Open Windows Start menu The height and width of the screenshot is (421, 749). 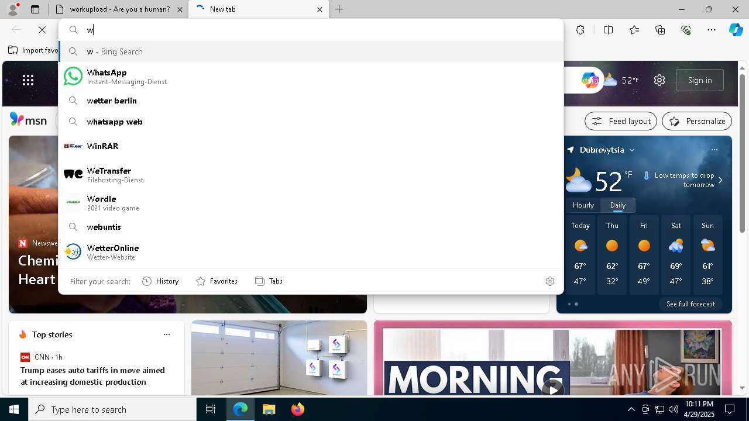[x=14, y=409]
